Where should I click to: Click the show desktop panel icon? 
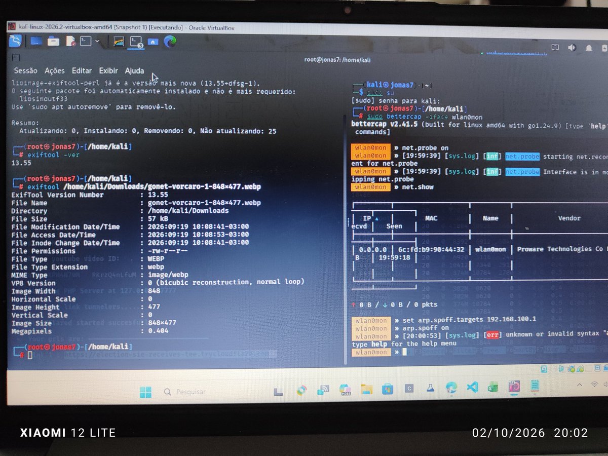[x=36, y=41]
